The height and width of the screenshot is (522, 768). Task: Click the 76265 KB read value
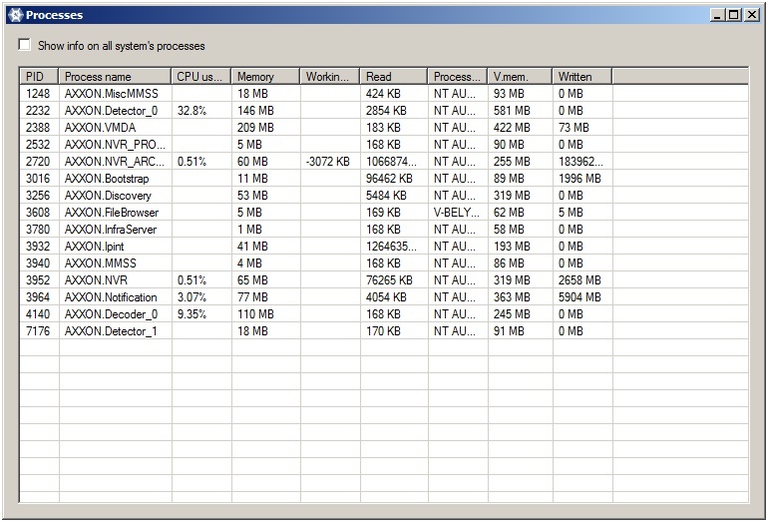[389, 280]
